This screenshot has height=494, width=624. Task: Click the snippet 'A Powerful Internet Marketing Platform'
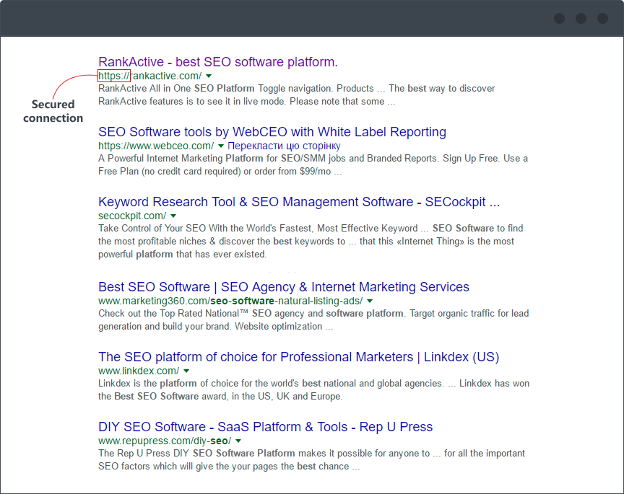click(x=181, y=158)
